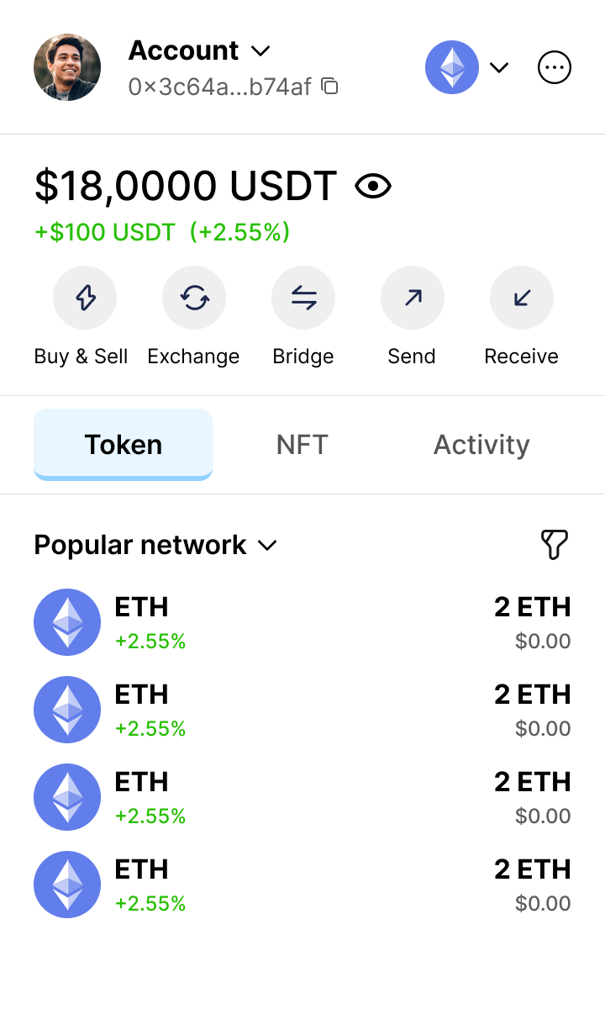Open the token filter funnel icon

coord(555,545)
